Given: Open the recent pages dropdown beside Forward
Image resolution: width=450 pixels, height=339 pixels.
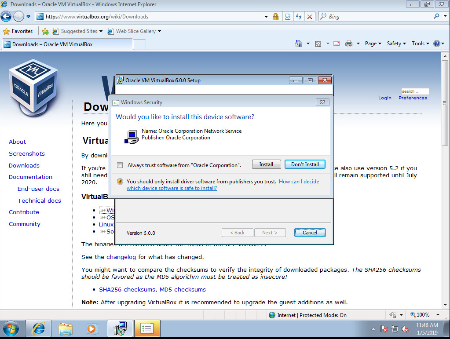Looking at the screenshot, I should click(x=28, y=17).
